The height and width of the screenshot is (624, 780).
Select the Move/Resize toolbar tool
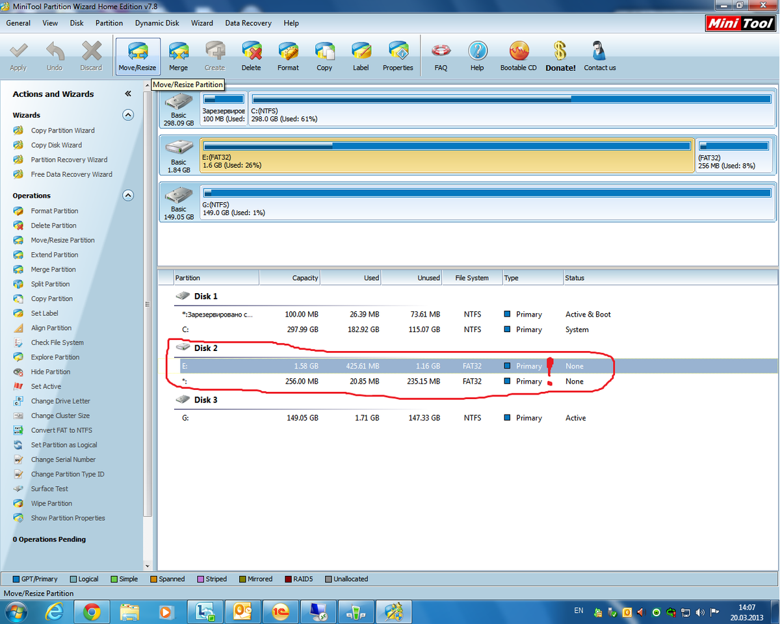click(x=137, y=57)
